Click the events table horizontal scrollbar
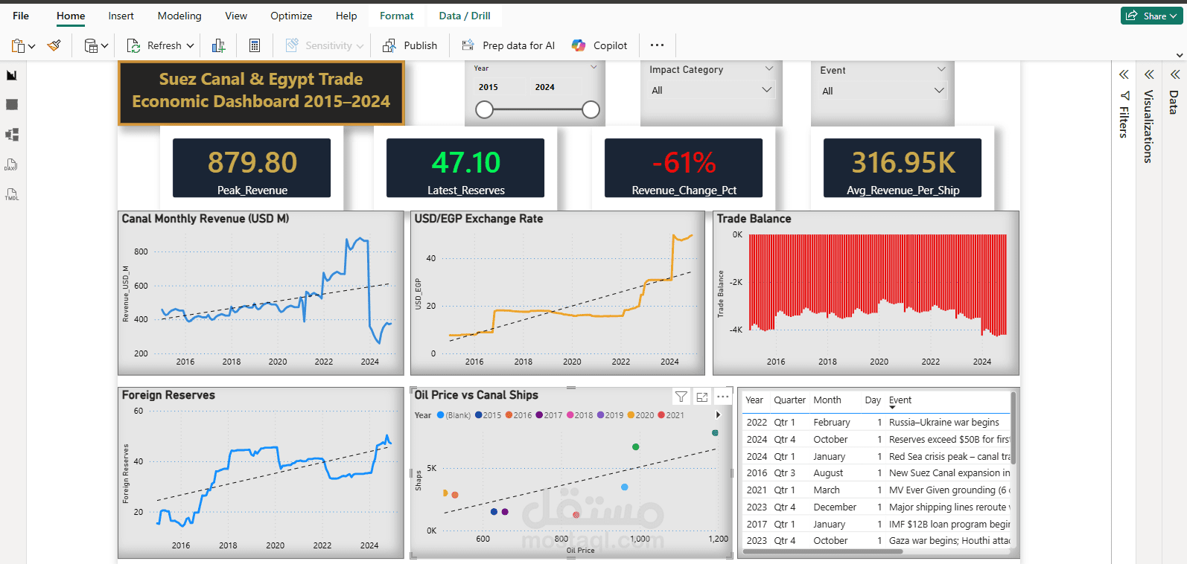This screenshot has width=1187, height=564. tap(822, 552)
